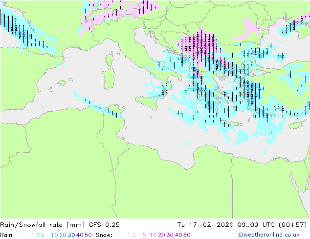Select the Rain legend value 10
Image resolution: width=310 pixels, height=239 pixels.
coord(54,235)
